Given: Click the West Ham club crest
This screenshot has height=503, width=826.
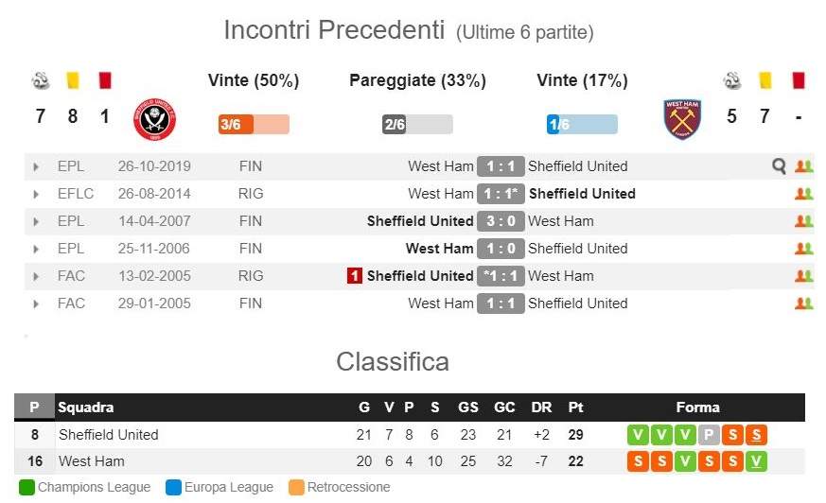Looking at the screenshot, I should click(x=682, y=120).
